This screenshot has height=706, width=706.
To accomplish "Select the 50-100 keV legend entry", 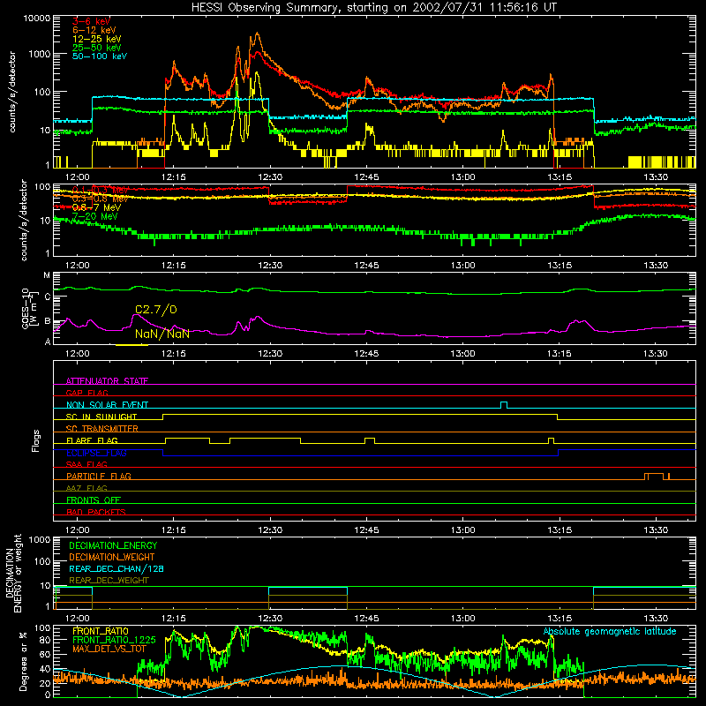I will (100, 56).
